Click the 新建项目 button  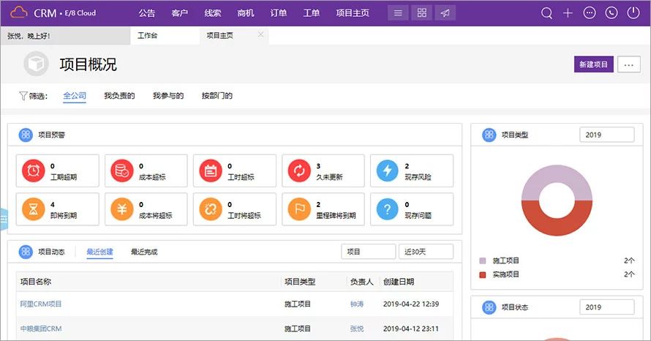point(593,64)
